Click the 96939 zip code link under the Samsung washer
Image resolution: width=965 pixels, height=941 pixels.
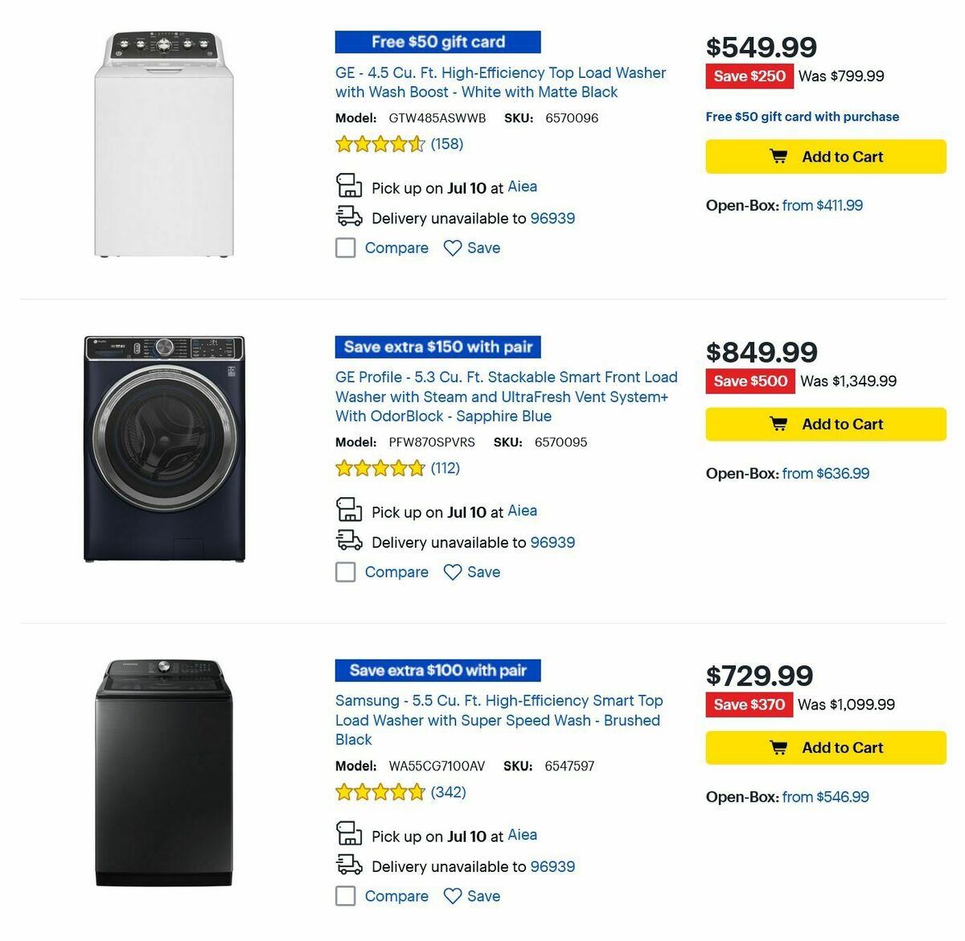point(552,866)
